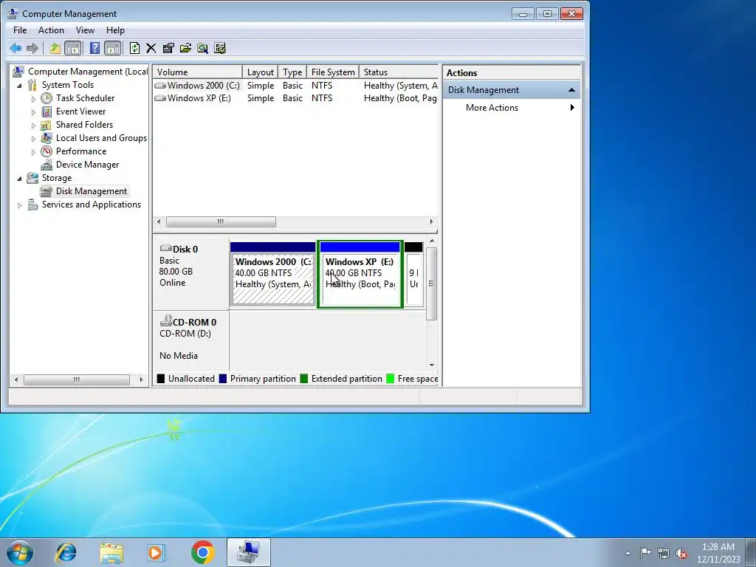Click the Windows XP (E:) partition block
The image size is (756, 567).
tap(360, 274)
